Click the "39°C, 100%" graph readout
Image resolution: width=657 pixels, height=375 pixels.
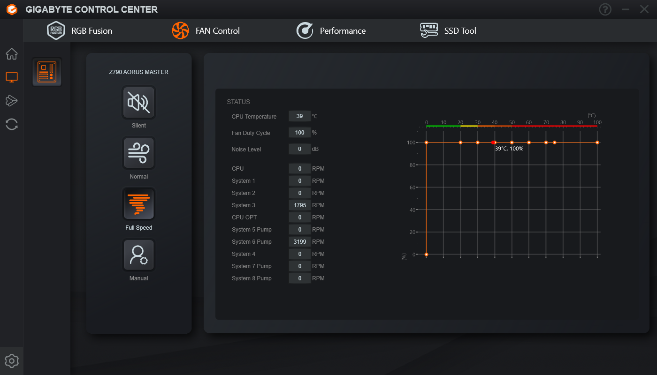509,149
